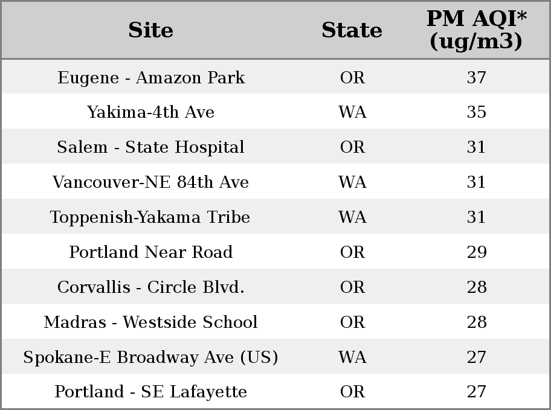Click the Site column header
This screenshot has height=410, width=551.
151,30
